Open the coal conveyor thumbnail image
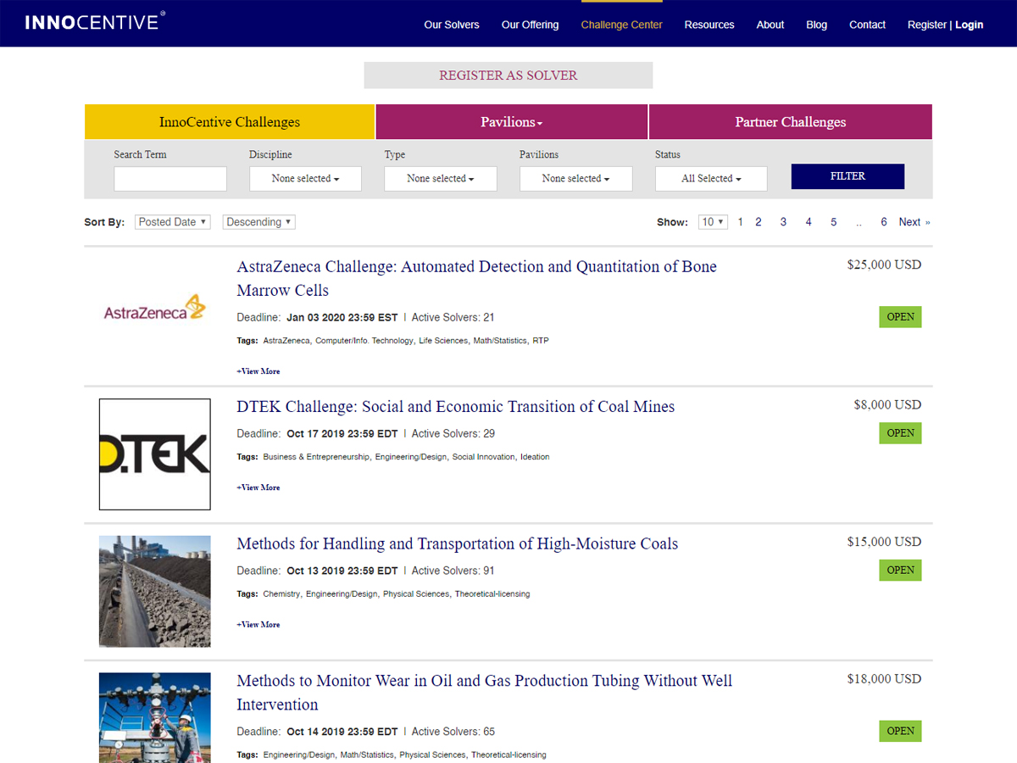The image size is (1017, 763). coord(154,591)
